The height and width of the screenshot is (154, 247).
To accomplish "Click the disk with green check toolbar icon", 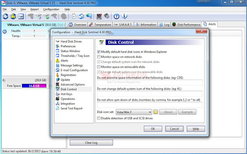I will point(46,16).
